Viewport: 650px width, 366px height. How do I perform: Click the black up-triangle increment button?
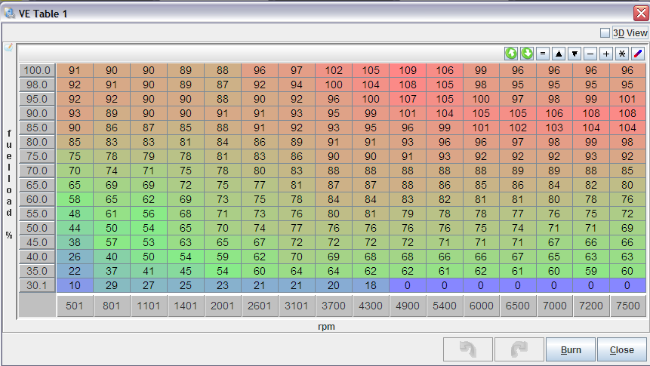559,54
